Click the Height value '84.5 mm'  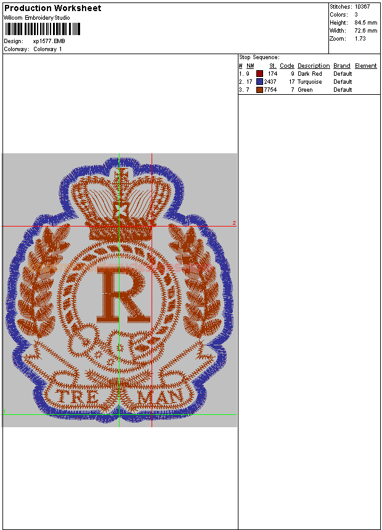click(x=366, y=23)
